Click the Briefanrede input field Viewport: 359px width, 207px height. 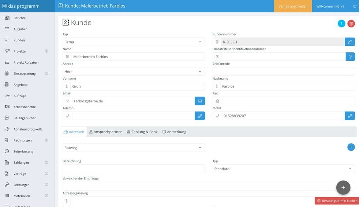284,71
